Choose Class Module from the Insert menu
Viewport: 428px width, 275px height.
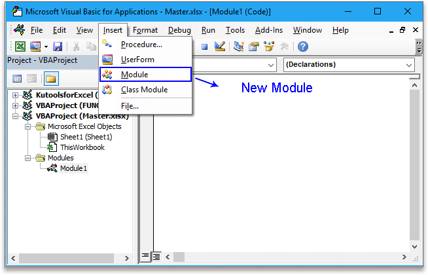pyautogui.click(x=145, y=90)
